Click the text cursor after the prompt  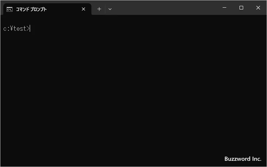tap(30, 29)
